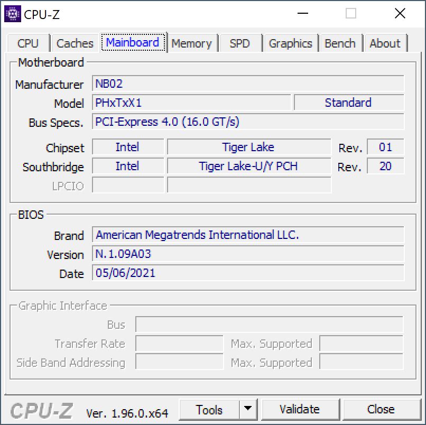The height and width of the screenshot is (425, 426).
Task: Click the Tiger Lake chipset field
Action: 249,147
